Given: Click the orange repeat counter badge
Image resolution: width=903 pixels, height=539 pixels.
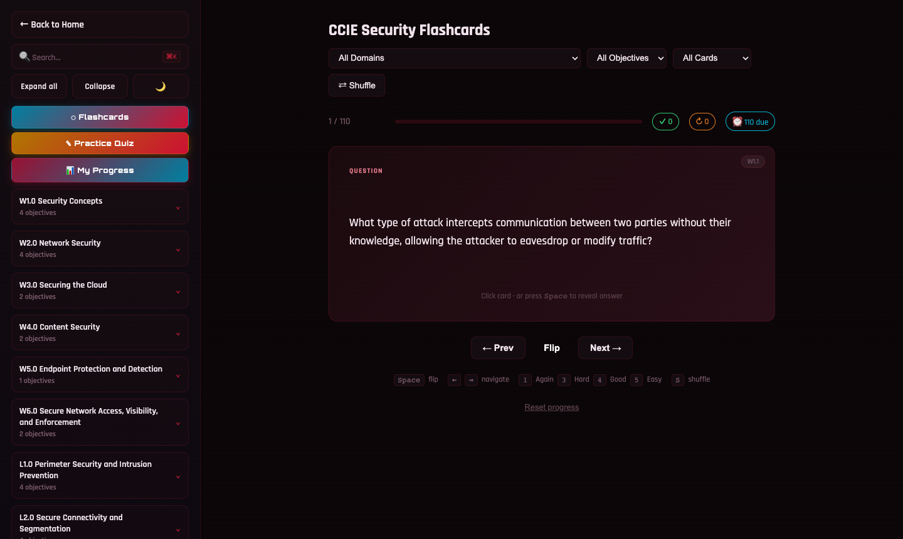Looking at the screenshot, I should [702, 121].
